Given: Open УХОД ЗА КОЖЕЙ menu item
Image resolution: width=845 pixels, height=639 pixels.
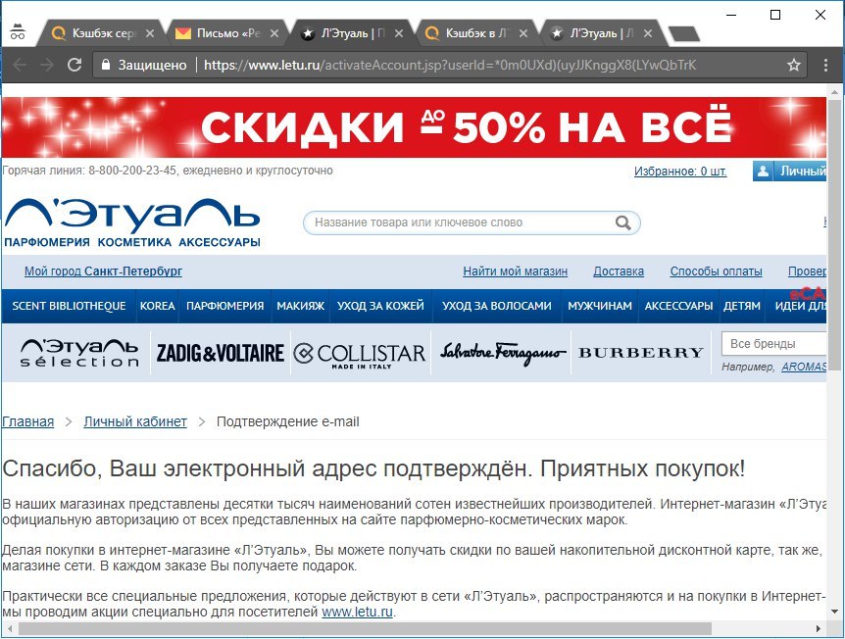Looking at the screenshot, I should tap(381, 306).
